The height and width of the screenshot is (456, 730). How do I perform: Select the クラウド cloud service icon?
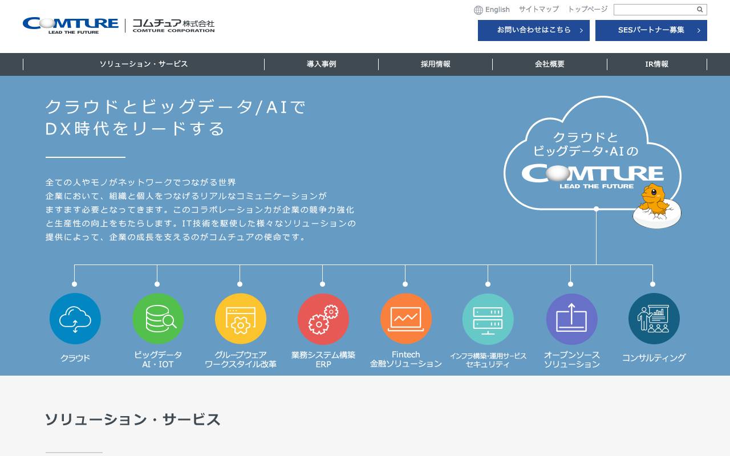(75, 319)
